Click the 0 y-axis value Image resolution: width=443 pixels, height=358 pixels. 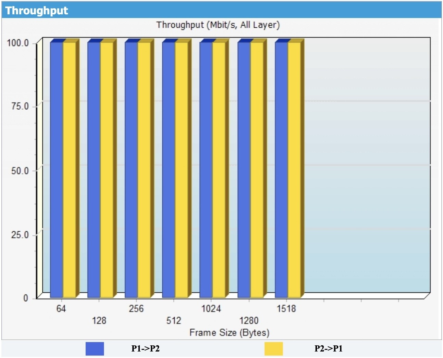click(26, 298)
